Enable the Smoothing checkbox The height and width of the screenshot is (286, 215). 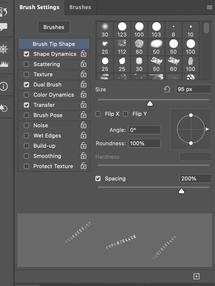point(27,156)
